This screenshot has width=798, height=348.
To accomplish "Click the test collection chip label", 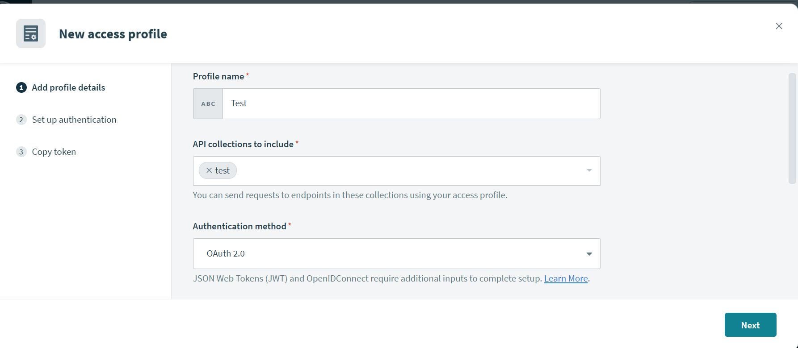I will point(223,170).
